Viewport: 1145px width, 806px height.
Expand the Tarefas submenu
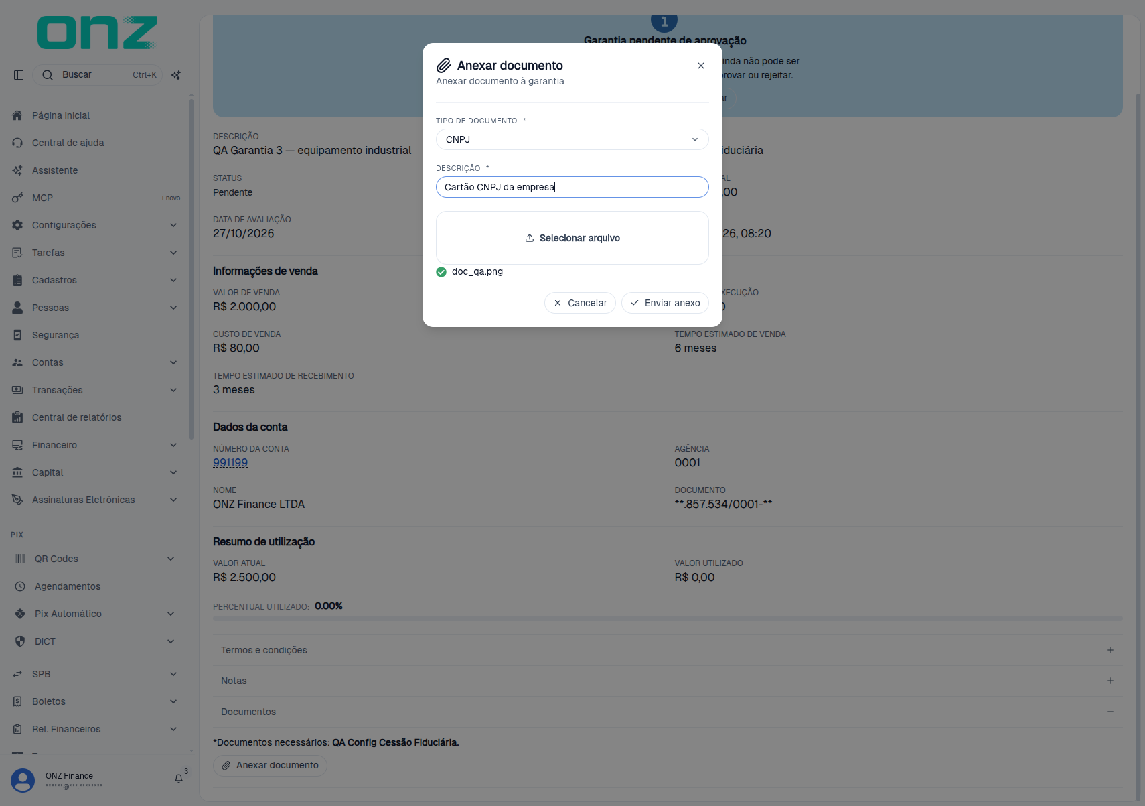pyautogui.click(x=173, y=253)
